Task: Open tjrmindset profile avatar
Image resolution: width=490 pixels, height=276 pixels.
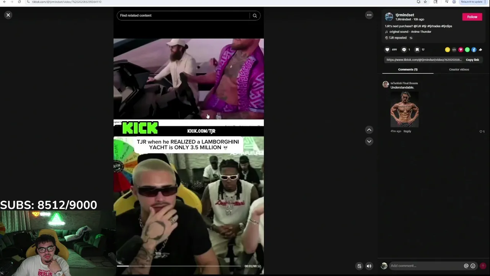Action: coord(389,17)
